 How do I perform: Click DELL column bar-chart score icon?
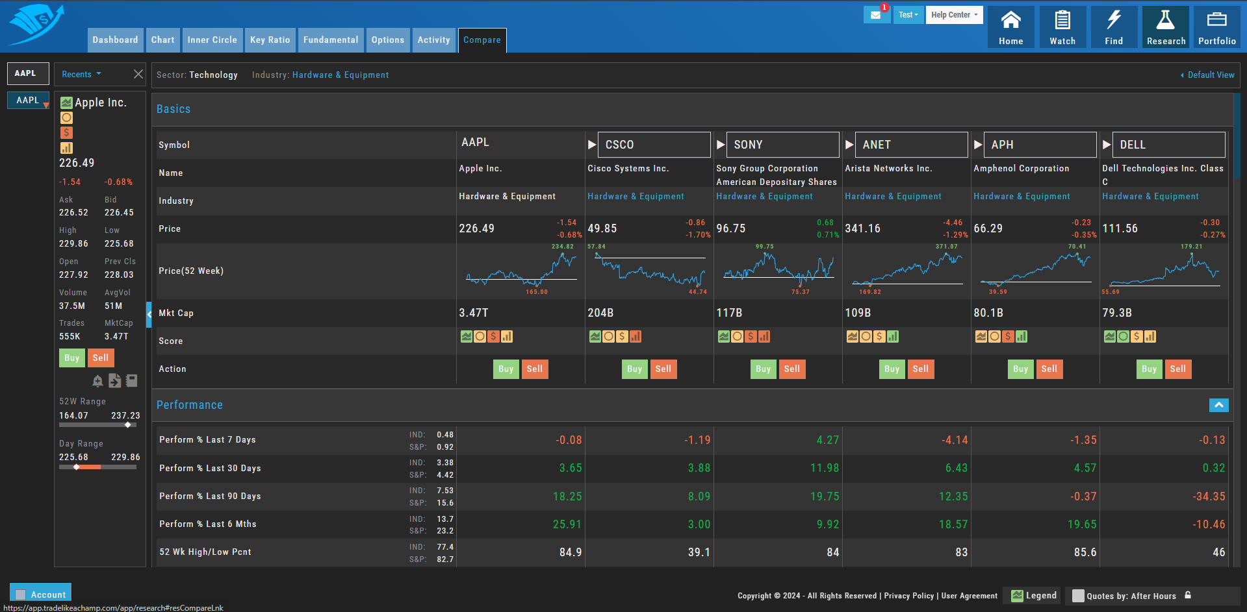1150,336
